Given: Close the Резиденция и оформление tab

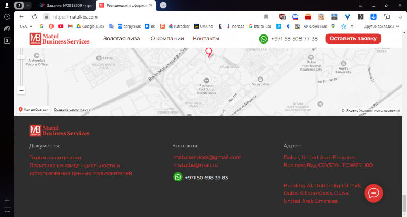Looking at the screenshot, I should pos(151,5).
